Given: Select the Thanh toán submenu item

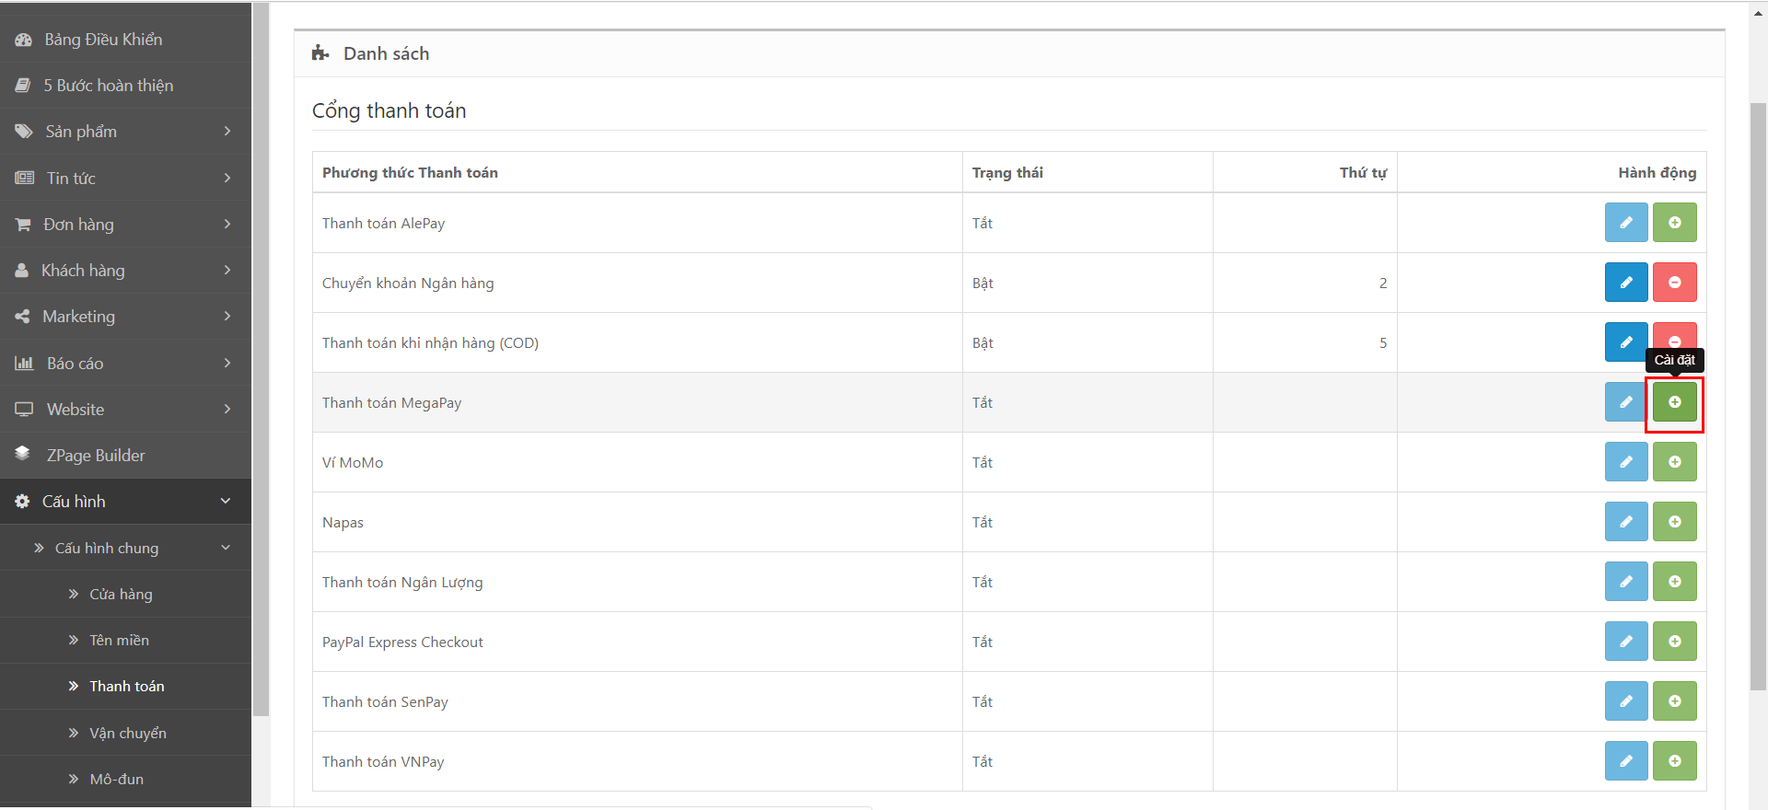Looking at the screenshot, I should [125, 687].
